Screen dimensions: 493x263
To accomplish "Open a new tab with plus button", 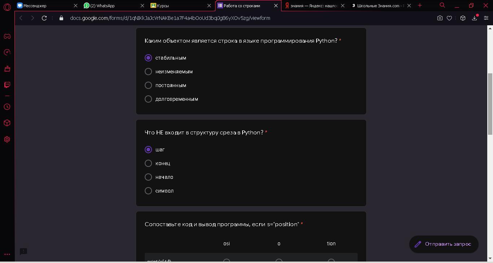I will 420,5.
